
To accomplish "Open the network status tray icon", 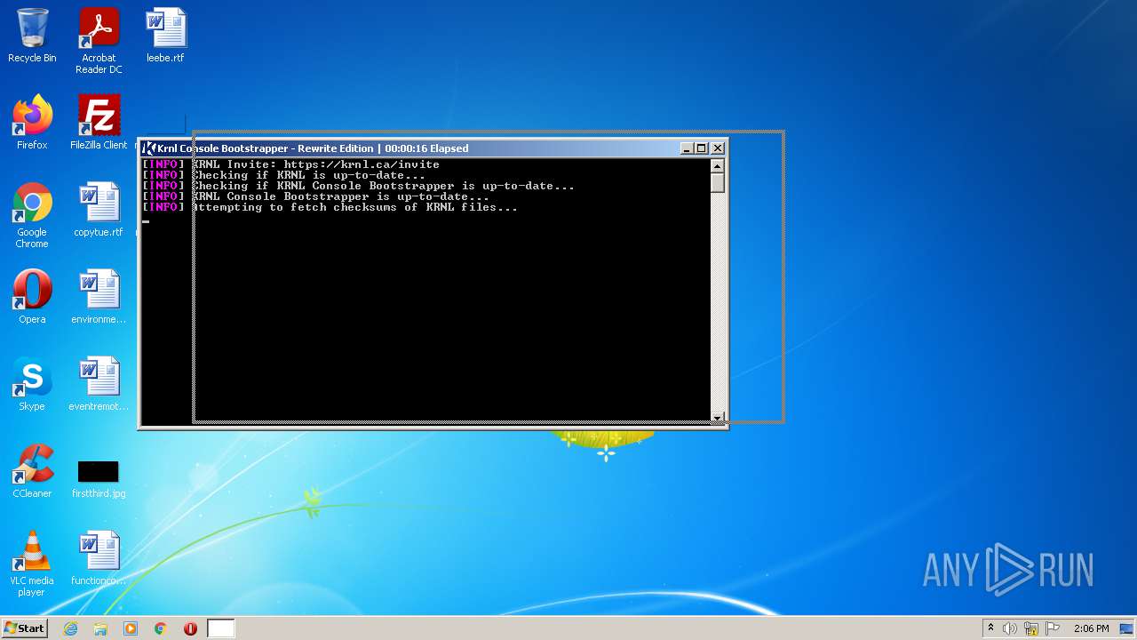I will (1031, 628).
